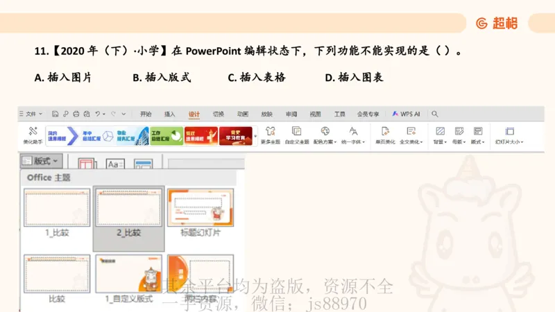Switch to the 放映 tab
The height and width of the screenshot is (312, 555).
click(266, 114)
